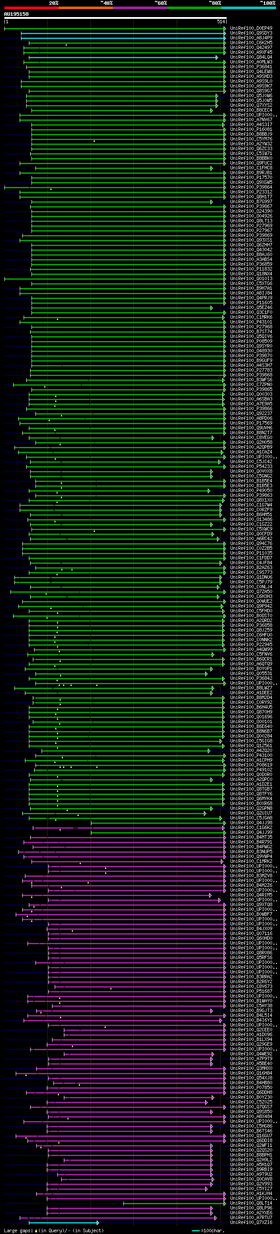This screenshot has height=1234, width=280.
Task: Select the UniRef100_P43100 label
Action: click(251, 756)
